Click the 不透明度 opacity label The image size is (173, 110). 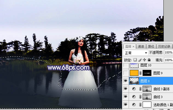[x=156, y=53]
